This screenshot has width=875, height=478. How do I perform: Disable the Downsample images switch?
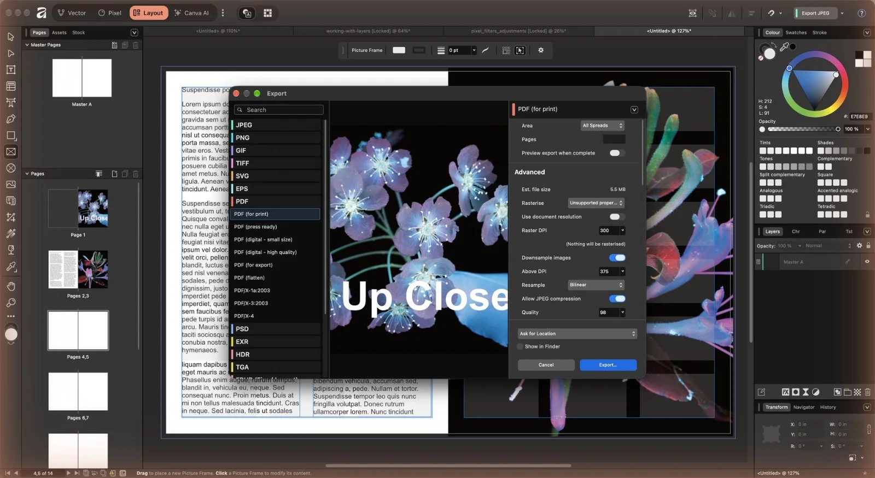617,258
